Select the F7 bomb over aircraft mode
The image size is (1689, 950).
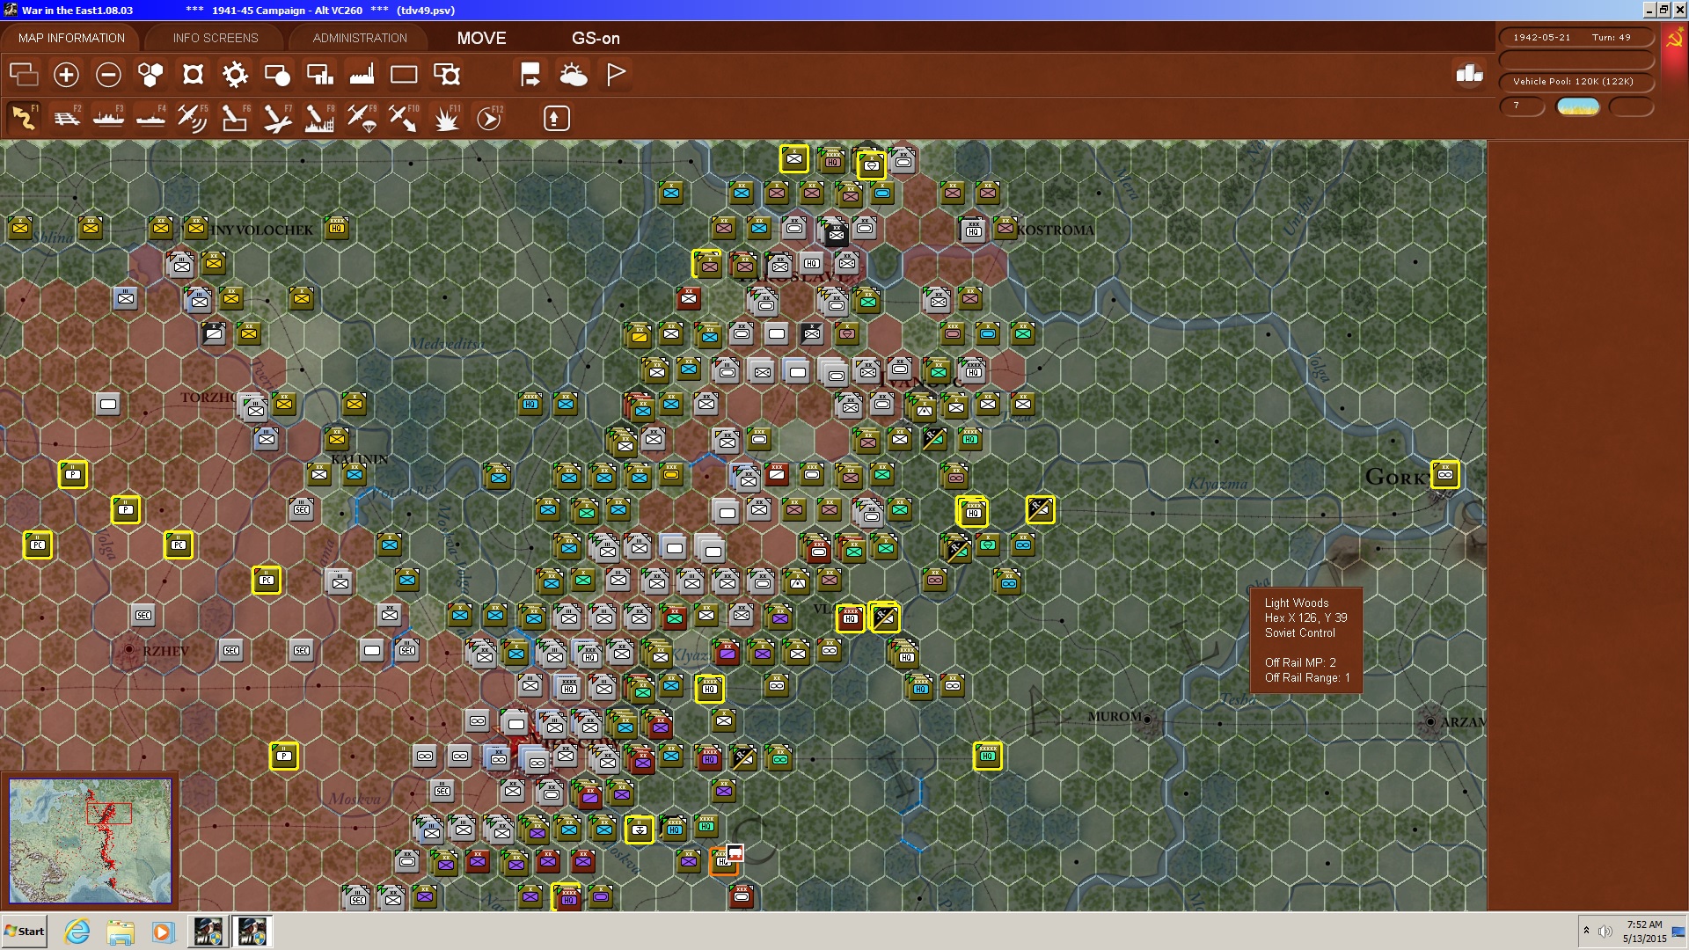point(277,117)
